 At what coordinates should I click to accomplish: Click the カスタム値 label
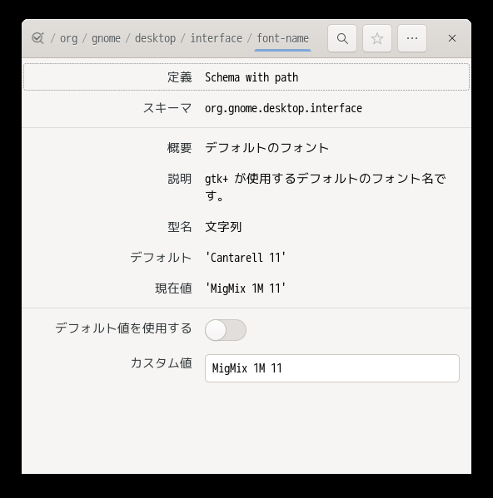[x=162, y=362]
